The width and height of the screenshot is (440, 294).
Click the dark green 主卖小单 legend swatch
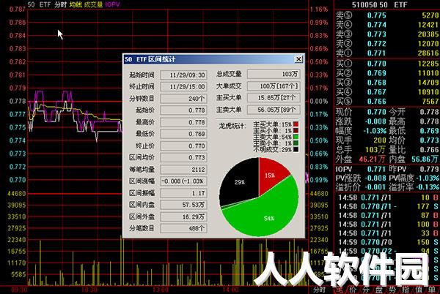coord(296,143)
